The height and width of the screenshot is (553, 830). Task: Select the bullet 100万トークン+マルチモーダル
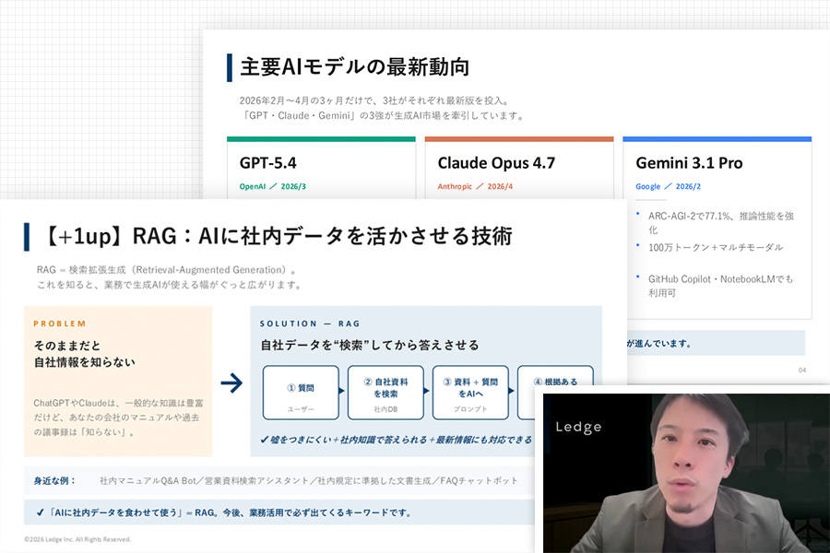pos(715,247)
